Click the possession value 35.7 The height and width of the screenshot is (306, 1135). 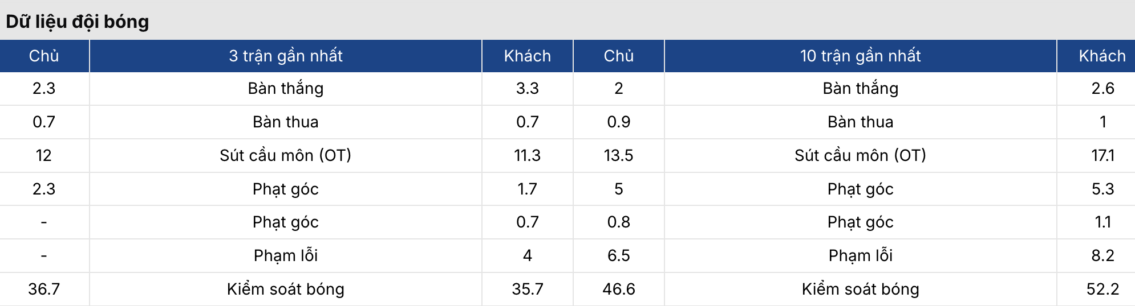[528, 289]
